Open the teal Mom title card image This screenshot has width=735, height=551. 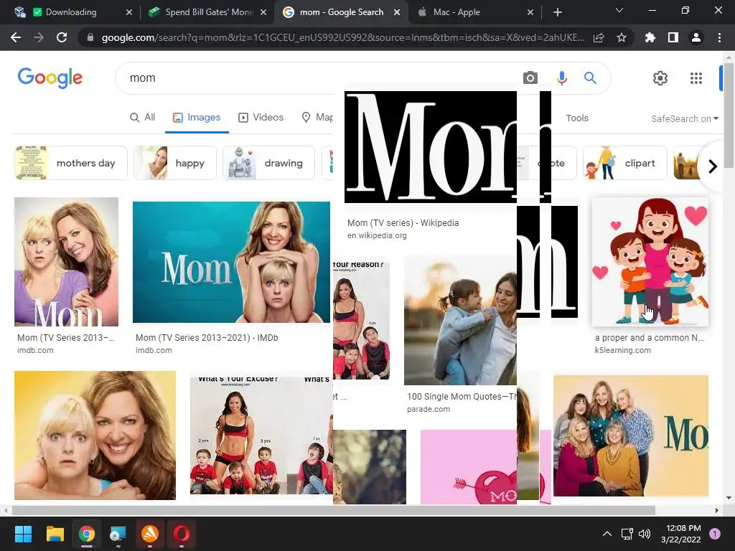tap(232, 262)
